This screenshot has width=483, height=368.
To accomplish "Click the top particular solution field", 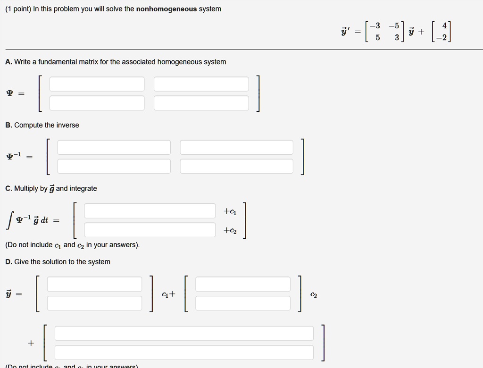I will pyautogui.click(x=184, y=333).
